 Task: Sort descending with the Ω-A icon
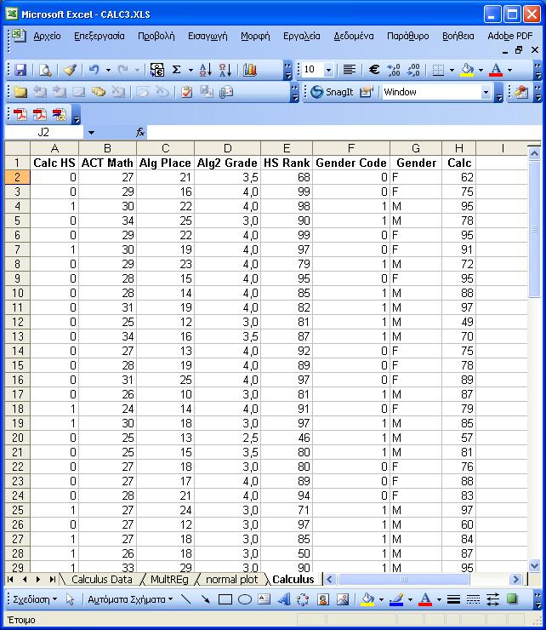coord(225,70)
